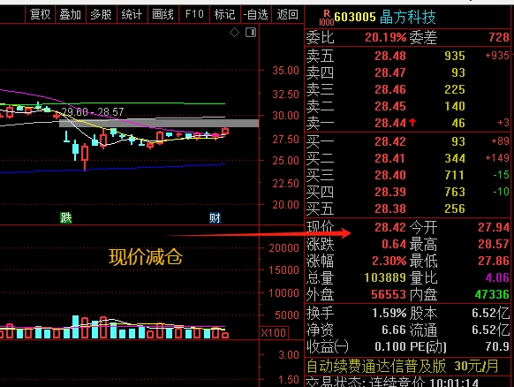Click 外盘 value 56553
This screenshot has height=387, width=514.
tap(389, 294)
